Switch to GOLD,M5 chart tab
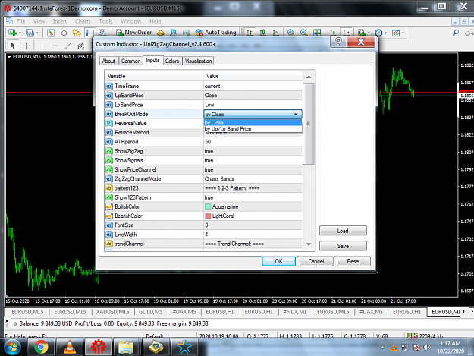The height and width of the screenshot is (356, 474). point(151,312)
